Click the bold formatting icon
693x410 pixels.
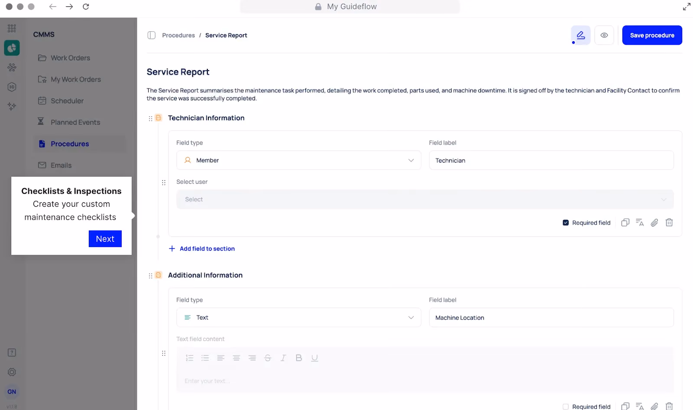299,358
